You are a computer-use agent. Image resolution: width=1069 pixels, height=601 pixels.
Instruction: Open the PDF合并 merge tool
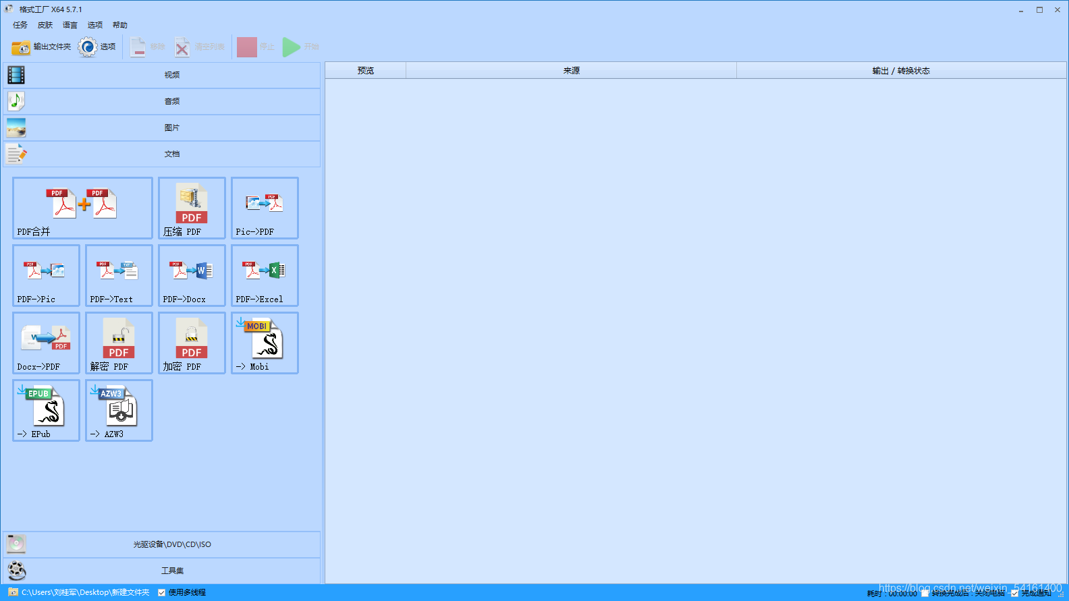(82, 208)
